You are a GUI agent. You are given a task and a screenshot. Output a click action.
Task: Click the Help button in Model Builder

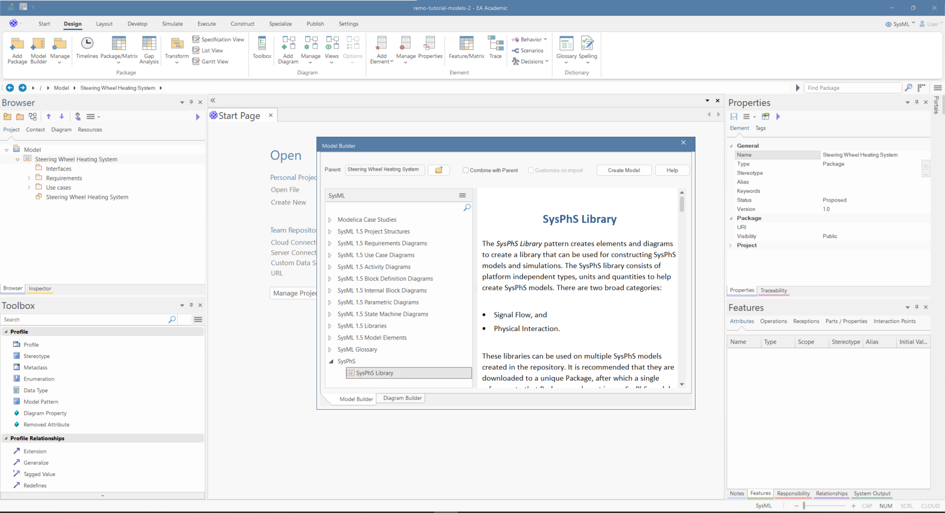(672, 170)
